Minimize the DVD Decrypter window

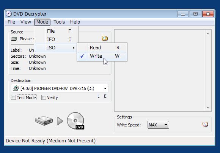pos(183,14)
